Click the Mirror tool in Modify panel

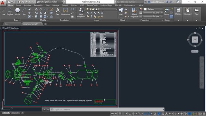tap(41, 13)
